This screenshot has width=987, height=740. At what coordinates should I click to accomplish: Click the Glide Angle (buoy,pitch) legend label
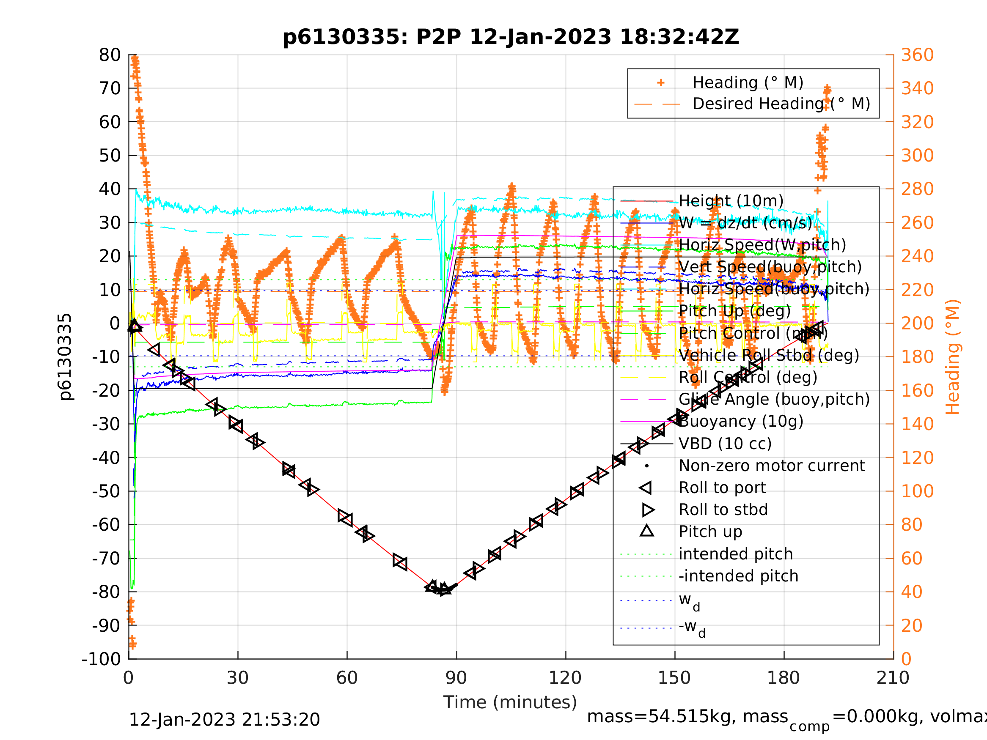[774, 399]
